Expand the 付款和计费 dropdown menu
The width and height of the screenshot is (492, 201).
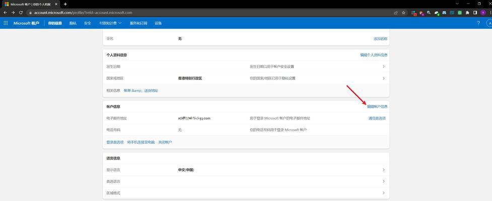coord(110,23)
